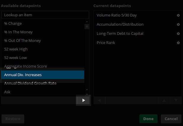
Task: Move datapoint up with up arrow
Action: [x=164, y=100]
